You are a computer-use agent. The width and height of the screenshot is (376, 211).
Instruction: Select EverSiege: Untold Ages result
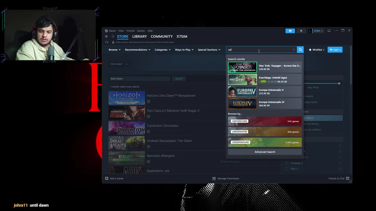point(265,79)
